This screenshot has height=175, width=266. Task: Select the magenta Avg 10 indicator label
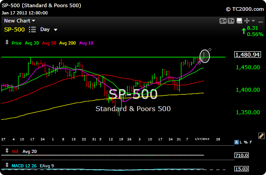point(86,43)
